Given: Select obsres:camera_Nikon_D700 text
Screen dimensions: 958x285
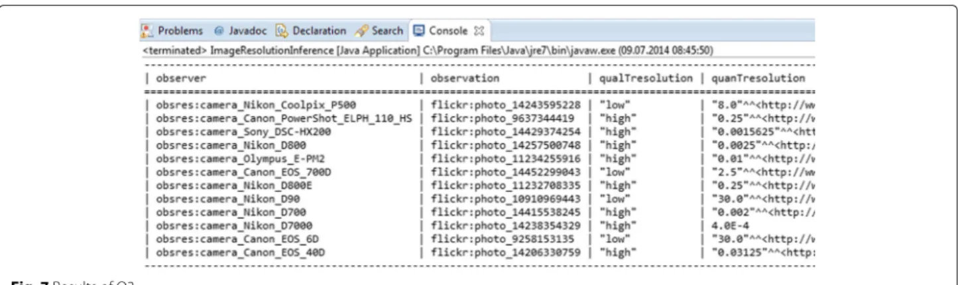Looking at the screenshot, I should [230, 212].
